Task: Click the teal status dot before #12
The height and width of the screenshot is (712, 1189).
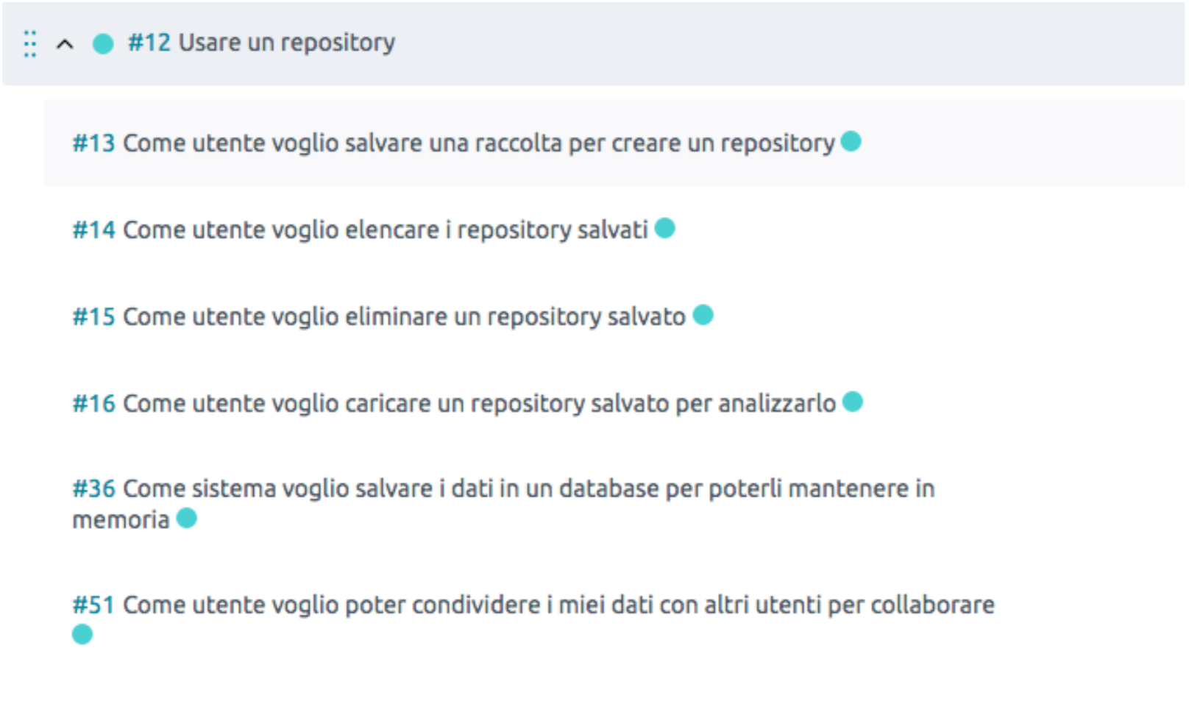Action: (103, 44)
